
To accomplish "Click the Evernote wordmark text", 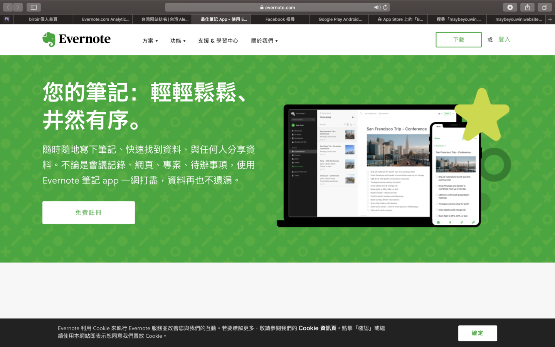I will tap(84, 39).
